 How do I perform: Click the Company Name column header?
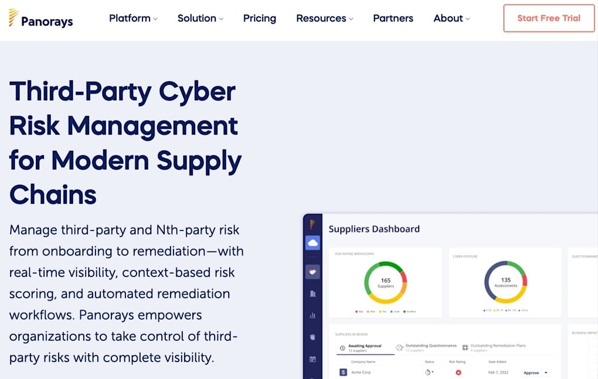[363, 361]
